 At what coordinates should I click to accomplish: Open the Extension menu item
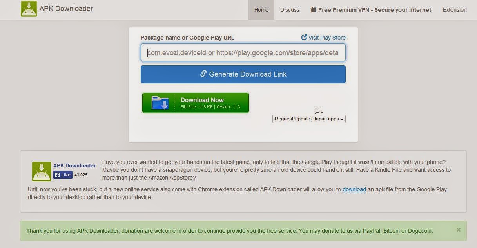(455, 10)
